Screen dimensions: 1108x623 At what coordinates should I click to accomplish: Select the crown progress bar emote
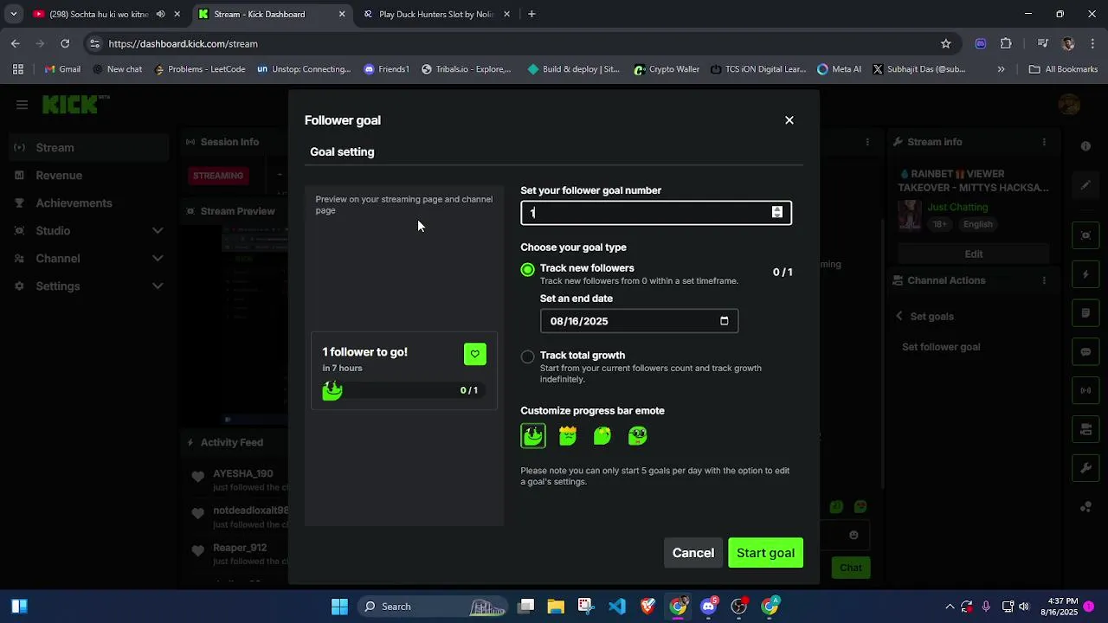click(x=568, y=435)
